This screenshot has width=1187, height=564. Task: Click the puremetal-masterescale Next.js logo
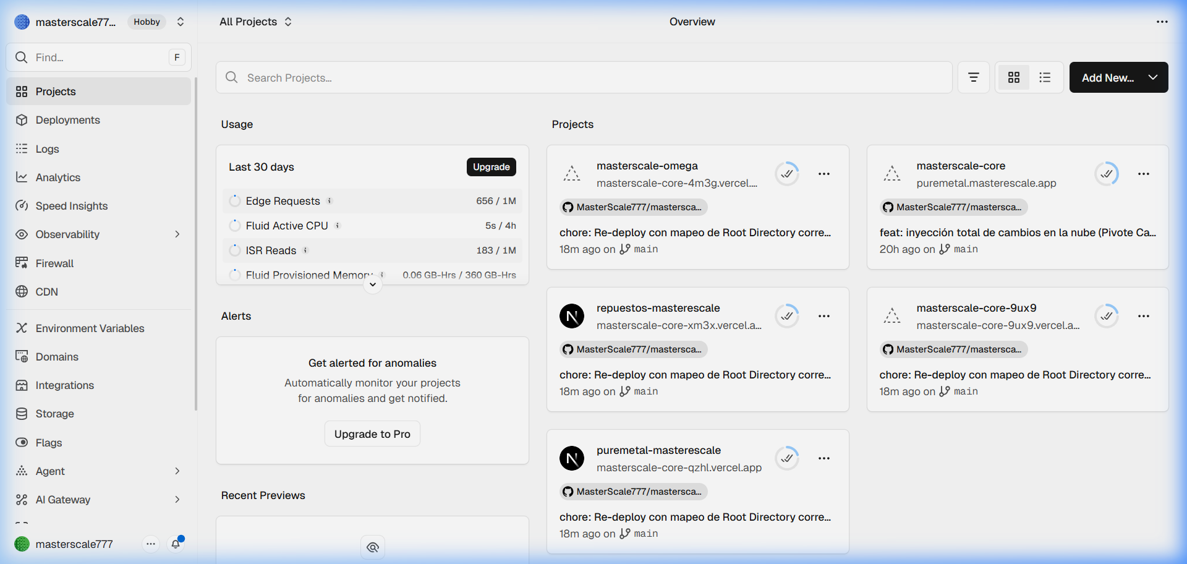point(572,458)
